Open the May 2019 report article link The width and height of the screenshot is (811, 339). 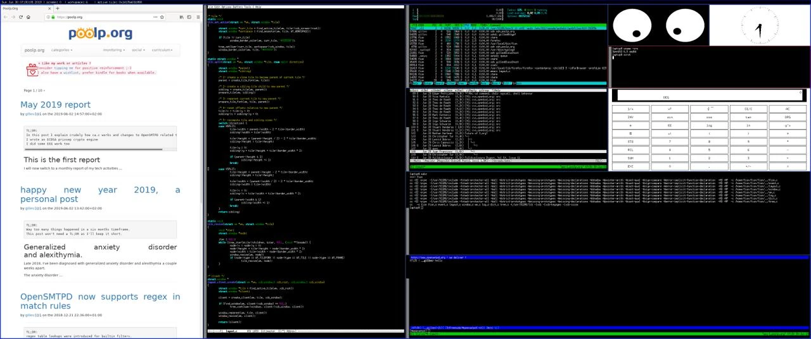click(55, 105)
